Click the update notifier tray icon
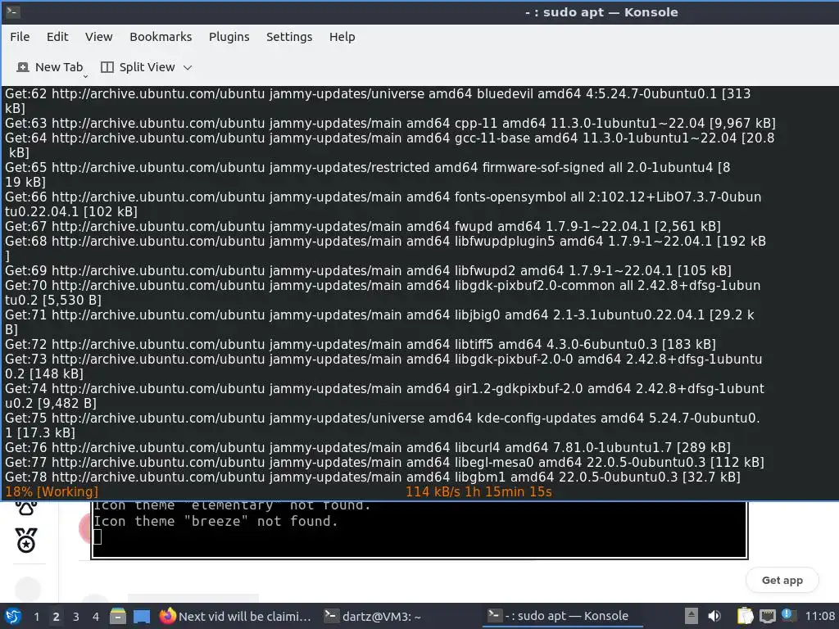Screen dimensions: 839x629 (787, 615)
